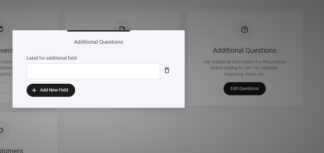Click the partially visible Inventory card icon

[x=2, y=30]
